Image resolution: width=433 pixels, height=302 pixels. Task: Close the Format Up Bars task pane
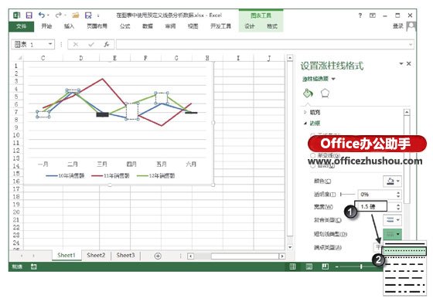(409, 63)
